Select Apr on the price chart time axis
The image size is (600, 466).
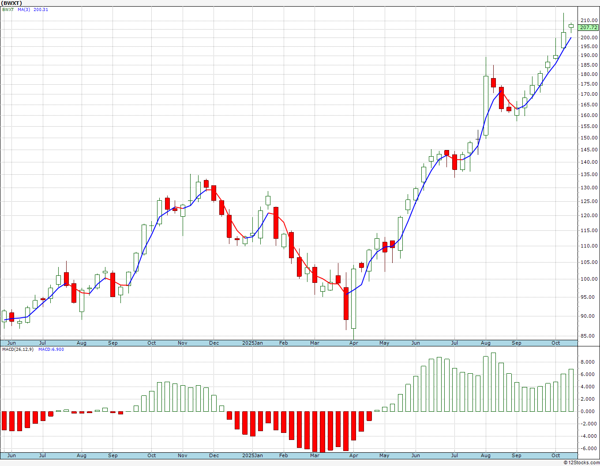coord(353,343)
